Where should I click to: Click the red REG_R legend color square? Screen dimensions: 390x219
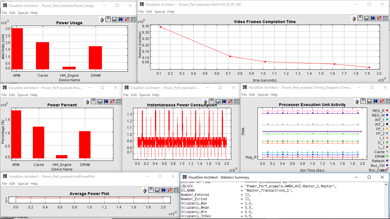[x=387, y=110]
